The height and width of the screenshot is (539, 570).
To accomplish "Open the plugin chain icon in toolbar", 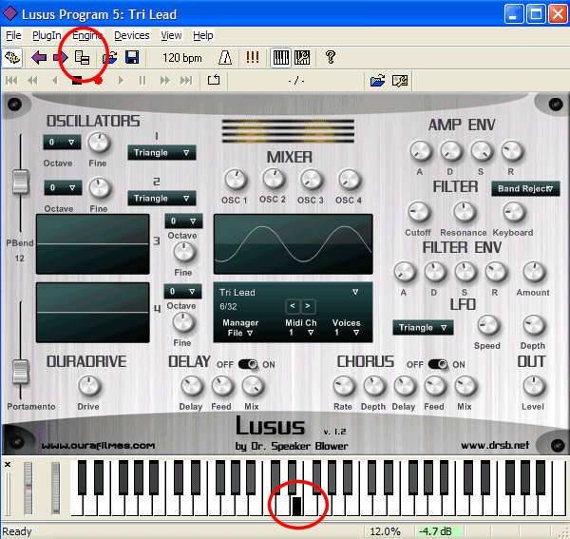I will point(12,57).
